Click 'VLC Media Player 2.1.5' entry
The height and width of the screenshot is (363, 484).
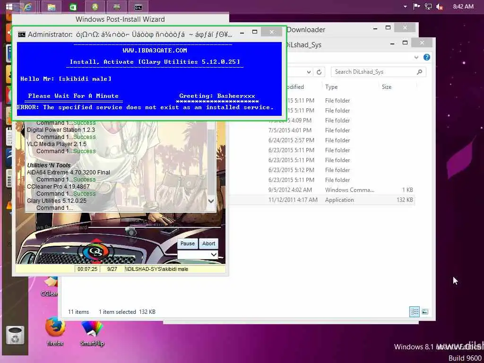57,144
